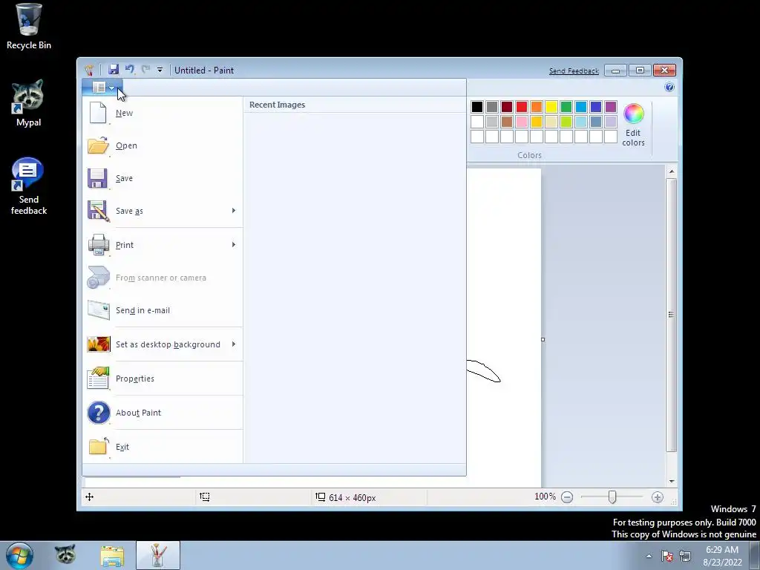Image resolution: width=760 pixels, height=570 pixels.
Task: Click the Send in e-mail envelope icon
Action: 99,310
